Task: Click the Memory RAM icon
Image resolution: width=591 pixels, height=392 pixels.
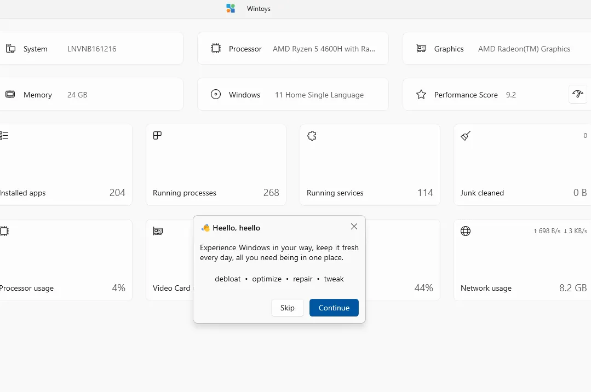Action: 10,95
